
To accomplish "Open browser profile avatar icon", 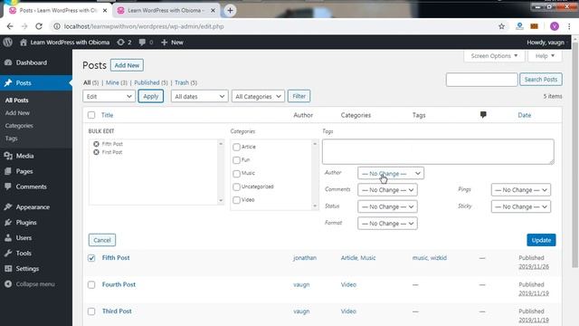I will pyautogui.click(x=555, y=26).
